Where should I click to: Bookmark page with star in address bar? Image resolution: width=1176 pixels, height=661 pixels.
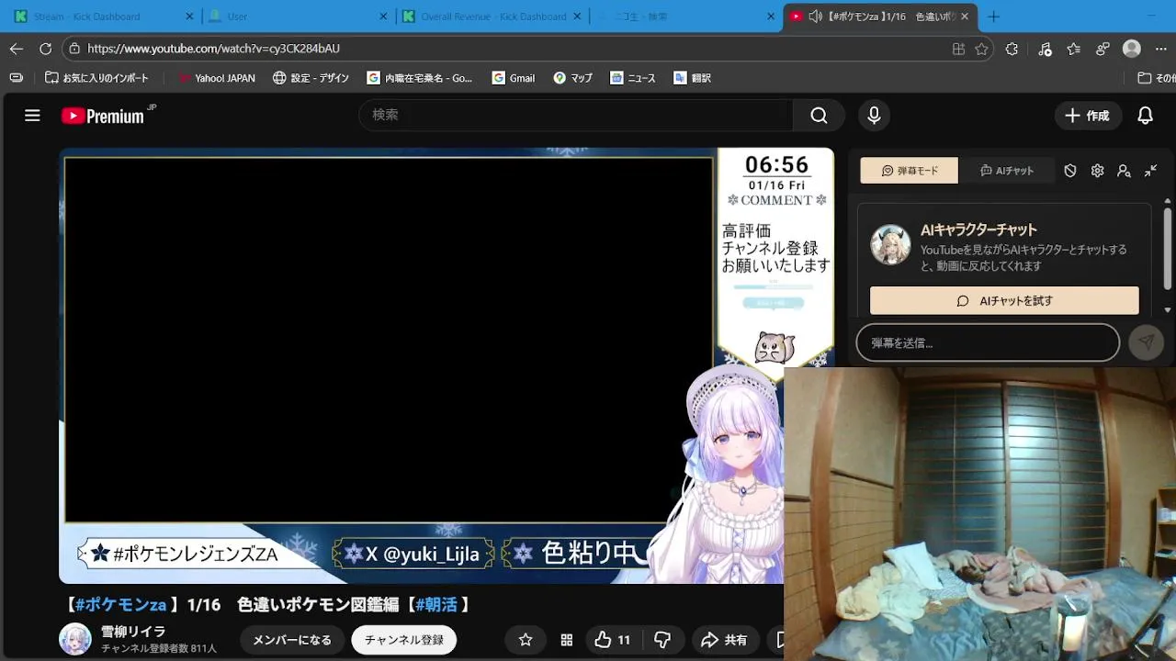pos(981,49)
